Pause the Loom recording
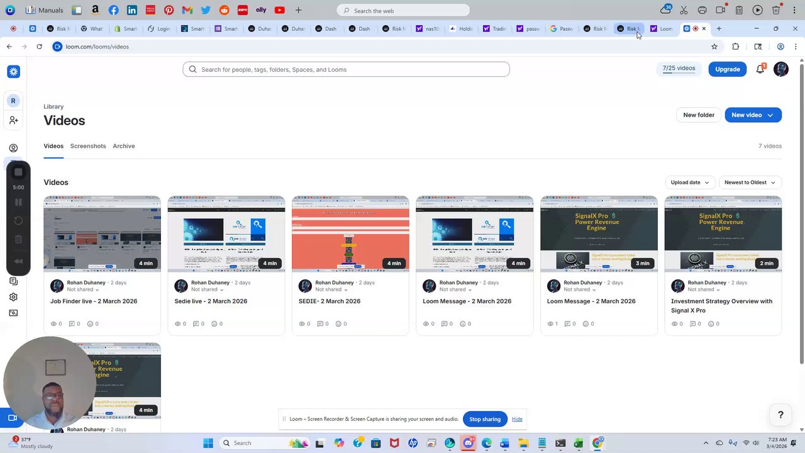Viewport: 805px width, 453px height. 18,202
